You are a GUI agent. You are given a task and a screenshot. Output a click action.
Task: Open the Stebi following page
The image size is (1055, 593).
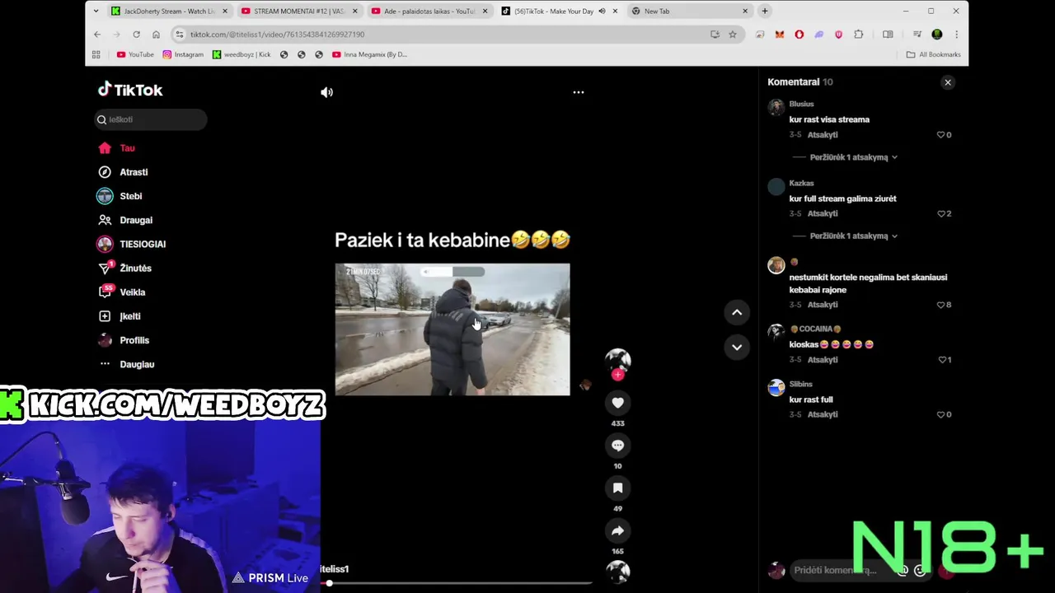coord(131,196)
